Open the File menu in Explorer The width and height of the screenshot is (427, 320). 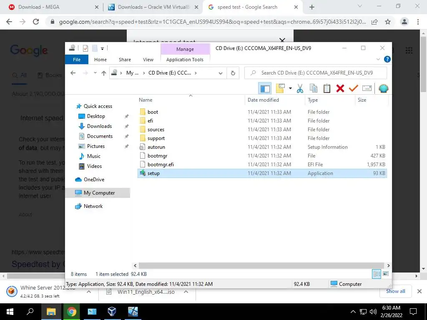77,59
